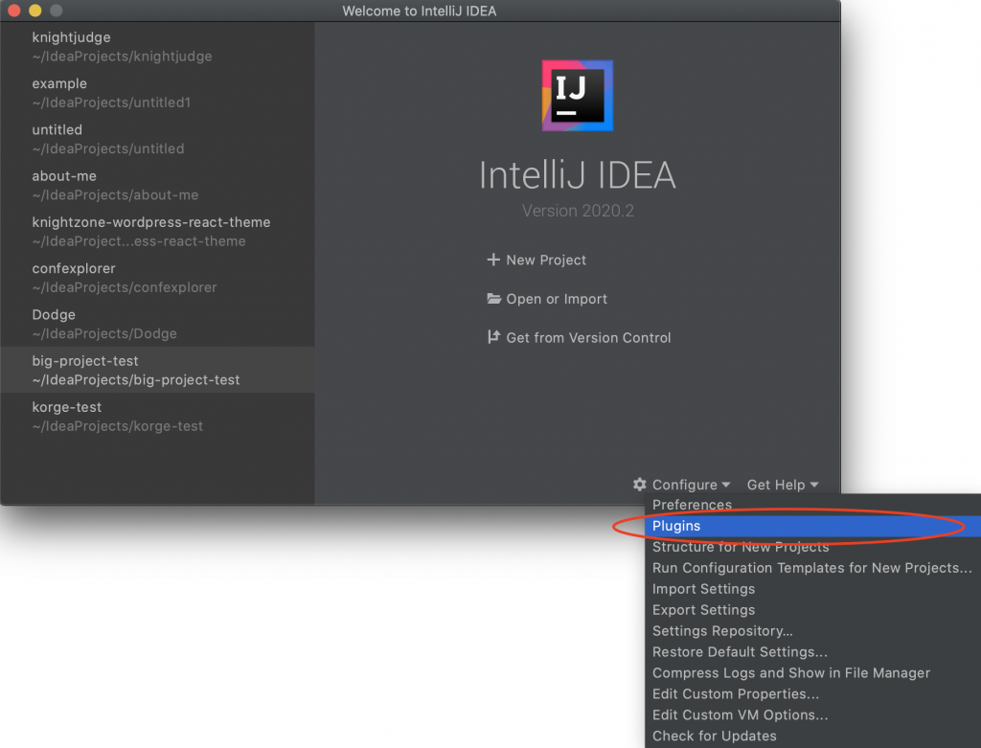Expand the Get Help dropdown arrow
Image resolution: width=981 pixels, height=748 pixels.
pyautogui.click(x=814, y=485)
